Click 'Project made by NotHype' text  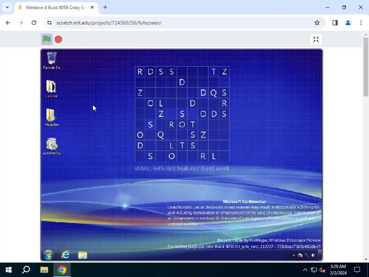click(242, 240)
